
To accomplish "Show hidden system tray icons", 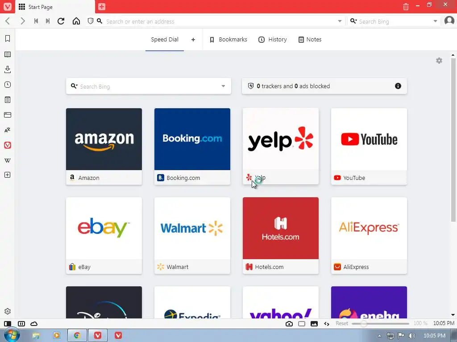I will click(x=379, y=336).
